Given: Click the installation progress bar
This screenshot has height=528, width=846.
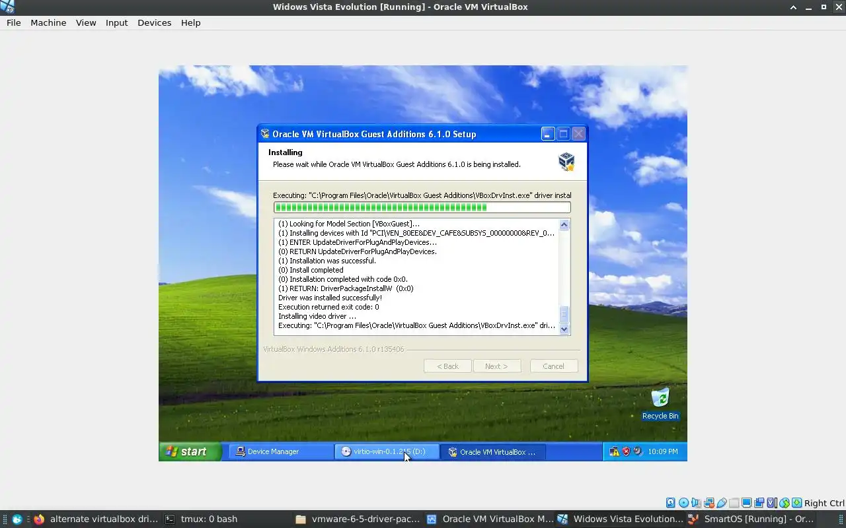Looking at the screenshot, I should (422, 207).
